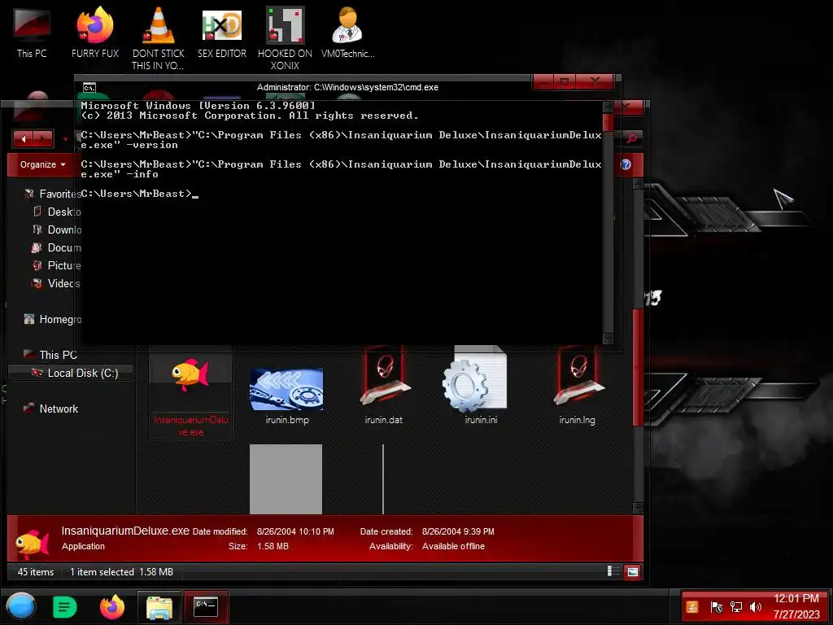Select the irunin.bmp file thumbnail
This screenshot has width=833, height=625.
pyautogui.click(x=287, y=396)
